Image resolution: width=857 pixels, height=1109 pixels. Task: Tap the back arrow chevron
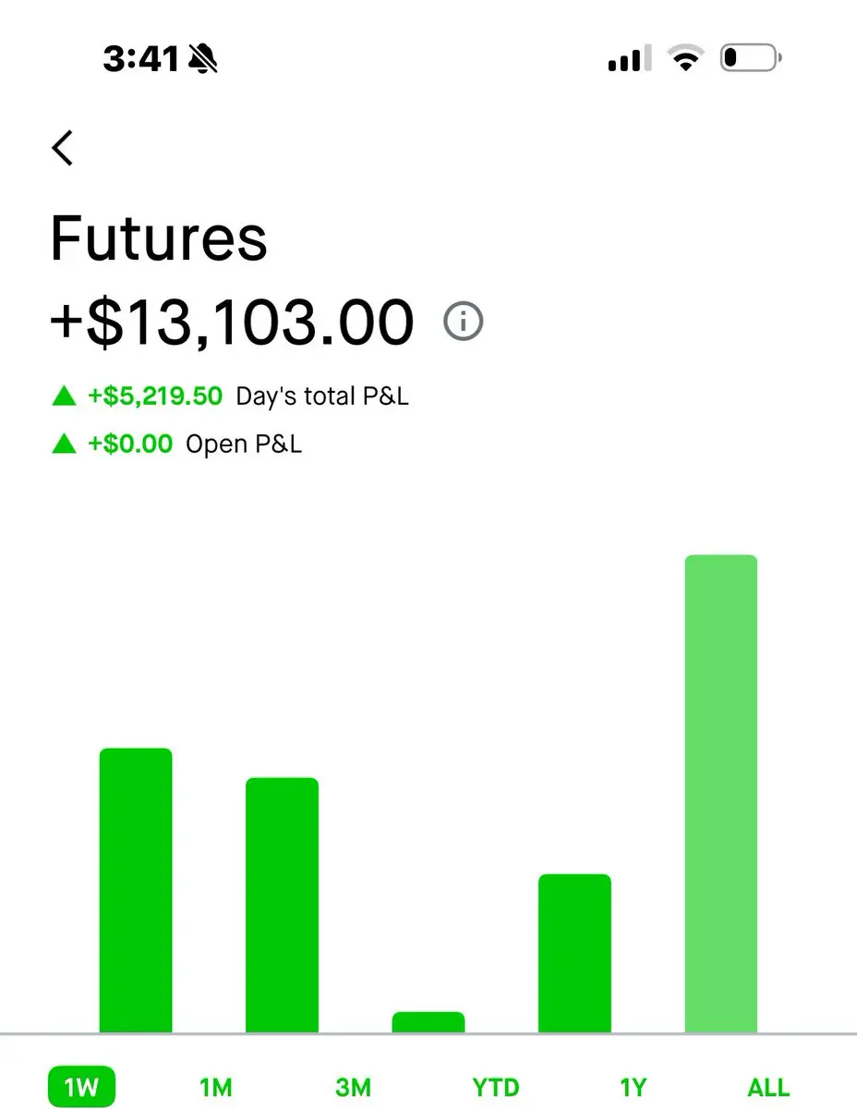63,148
